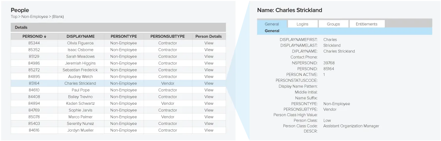This screenshot has width=441, height=141.
Task: Select person ID 84610 Paul Pope
Action: pyautogui.click(x=118, y=90)
